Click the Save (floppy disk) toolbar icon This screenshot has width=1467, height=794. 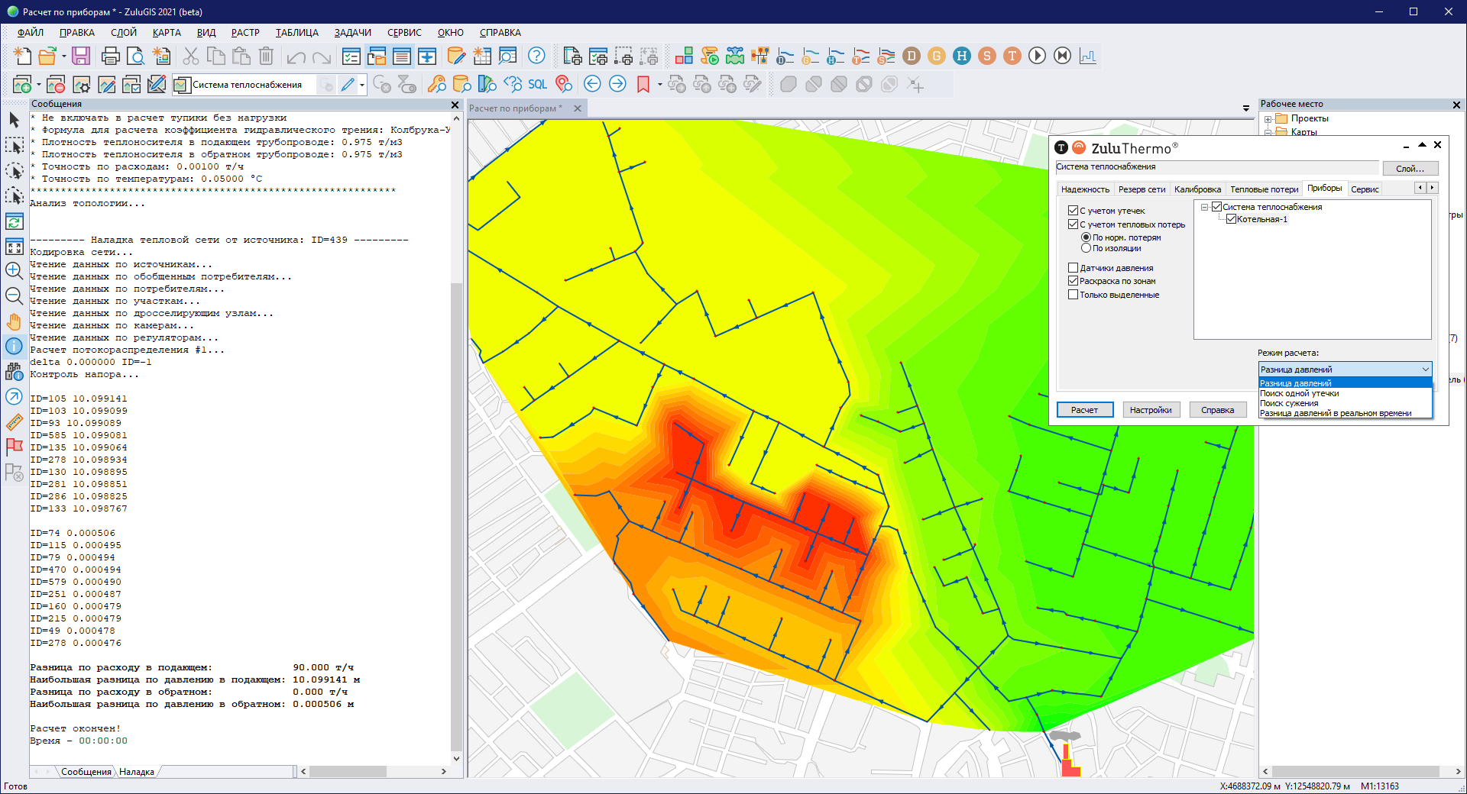81,56
